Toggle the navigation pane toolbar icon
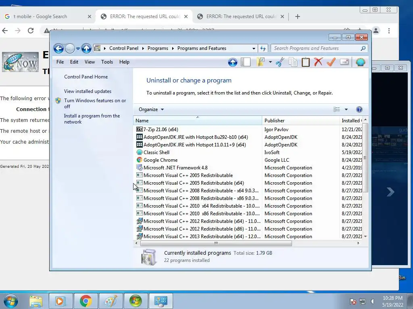The image size is (413, 309). (x=246, y=62)
